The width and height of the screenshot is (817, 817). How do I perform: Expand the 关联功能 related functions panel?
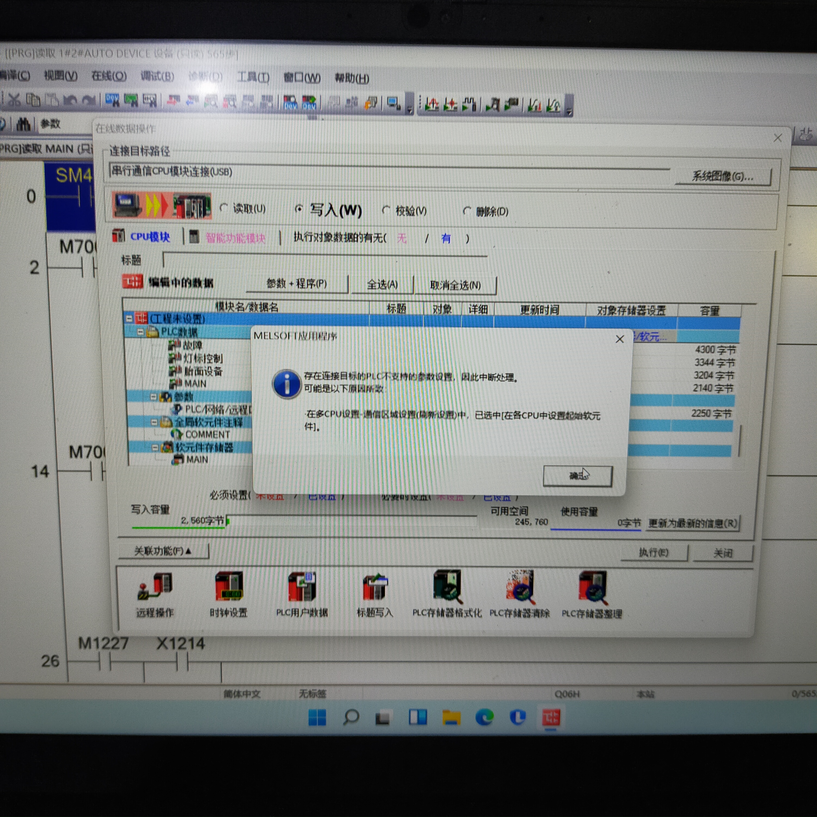163,551
